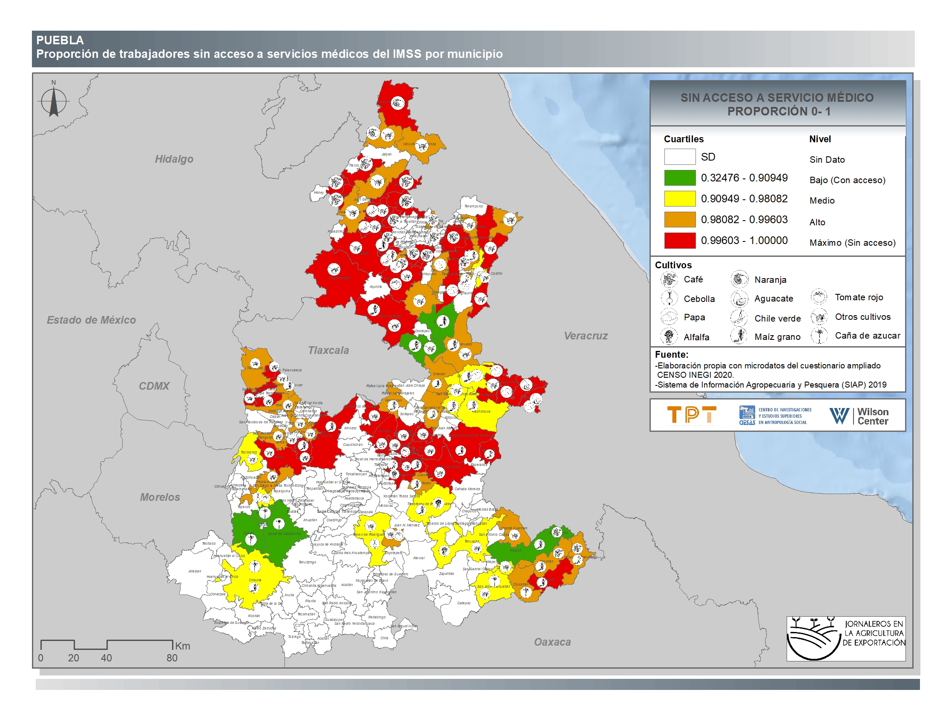Click the north arrow compass symbol
The height and width of the screenshot is (724, 937).
click(54, 101)
